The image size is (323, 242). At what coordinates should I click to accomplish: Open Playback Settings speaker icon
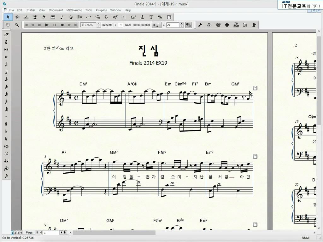[189, 25]
